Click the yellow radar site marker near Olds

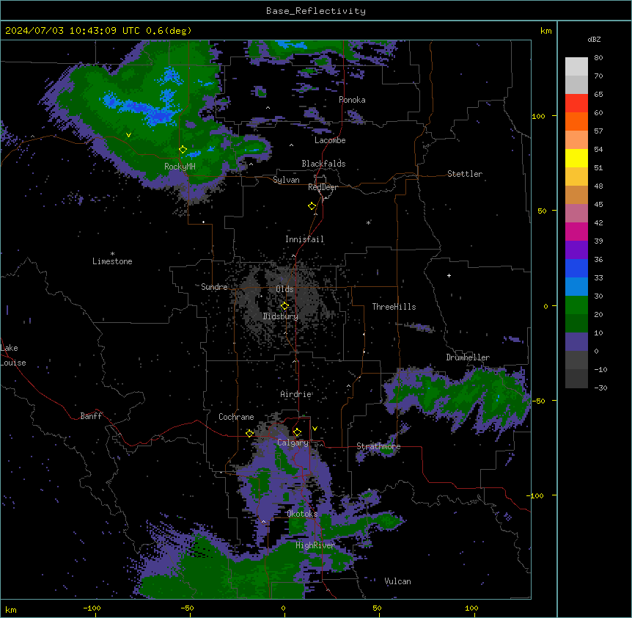click(x=284, y=306)
